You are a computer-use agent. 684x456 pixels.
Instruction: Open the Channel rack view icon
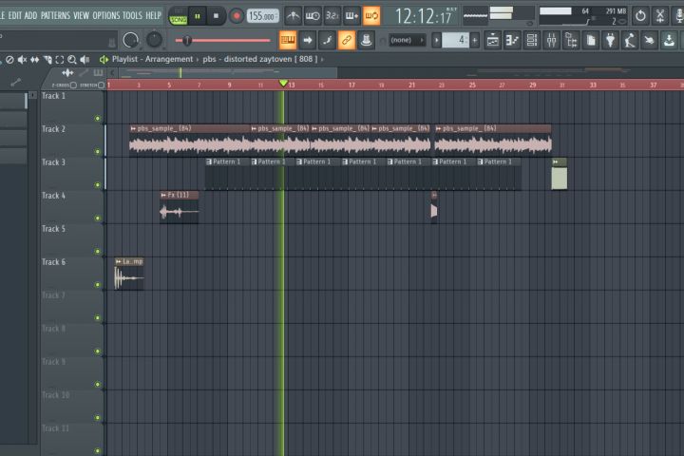coord(532,41)
